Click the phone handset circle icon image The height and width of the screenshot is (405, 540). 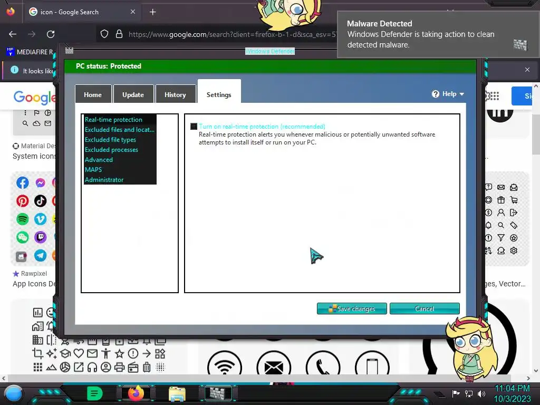(x=323, y=362)
